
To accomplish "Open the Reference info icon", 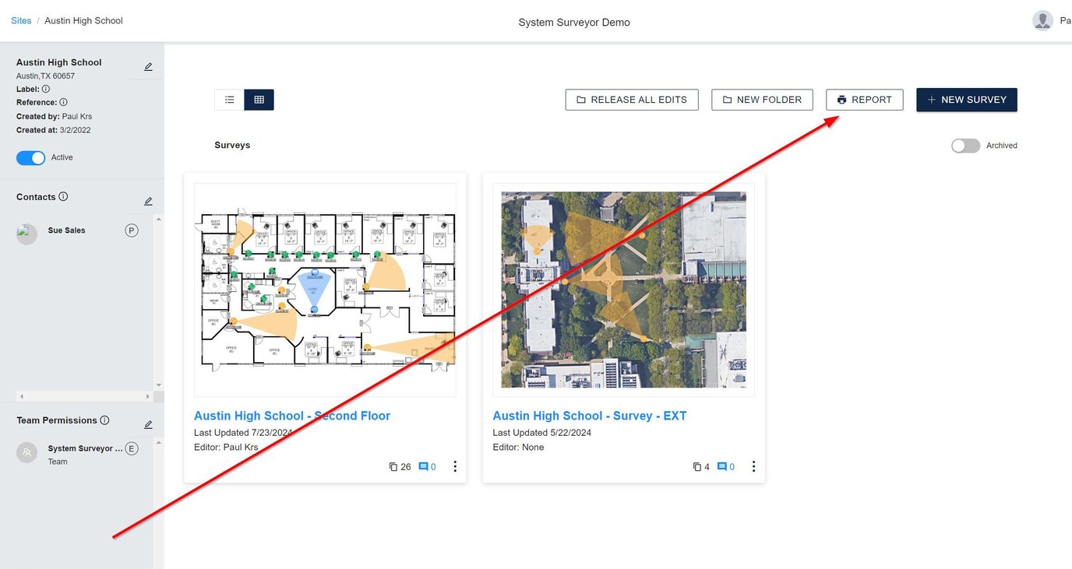I will tap(62, 102).
